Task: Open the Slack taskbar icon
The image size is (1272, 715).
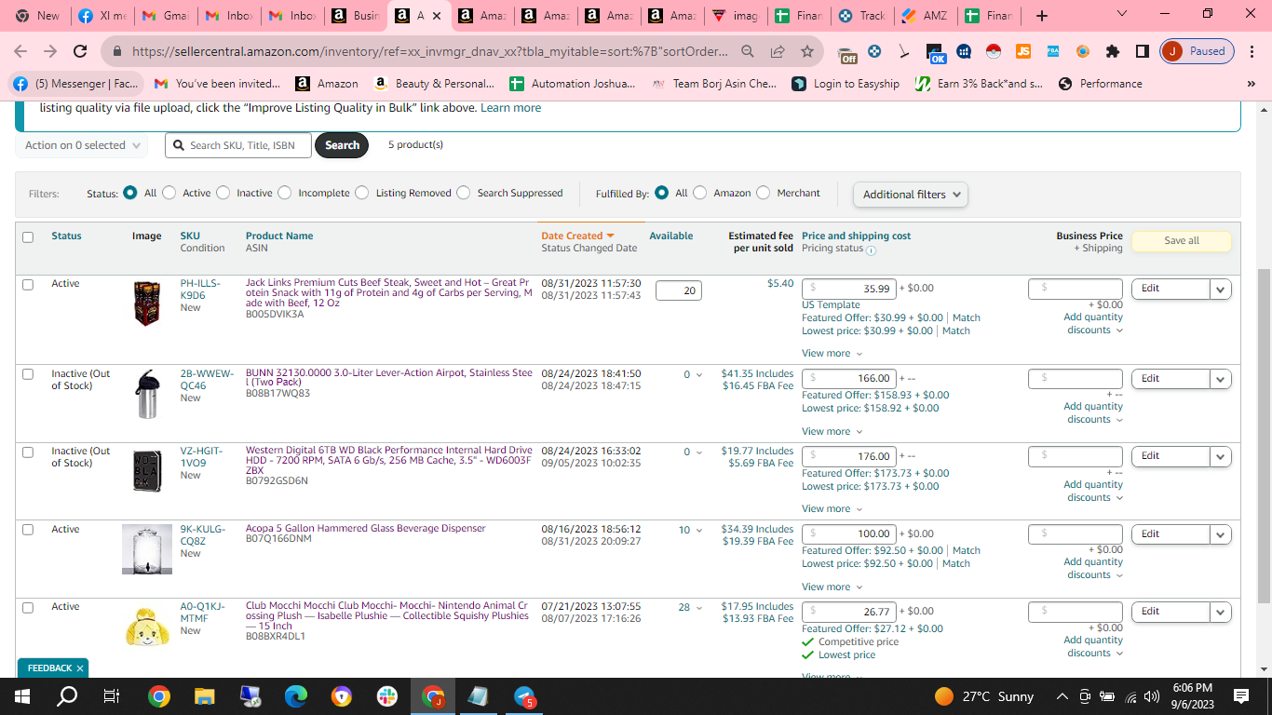Action: point(386,696)
